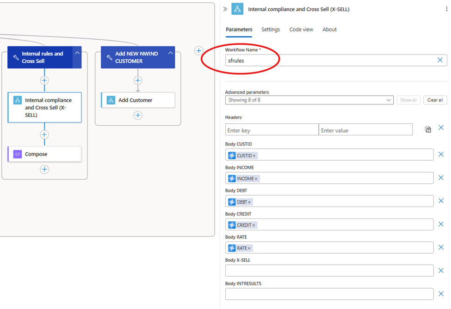Image resolution: width=451 pixels, height=309 pixels.
Task: Add a new branch plus beside NWIND CUSTOMER
Action: [199, 51]
